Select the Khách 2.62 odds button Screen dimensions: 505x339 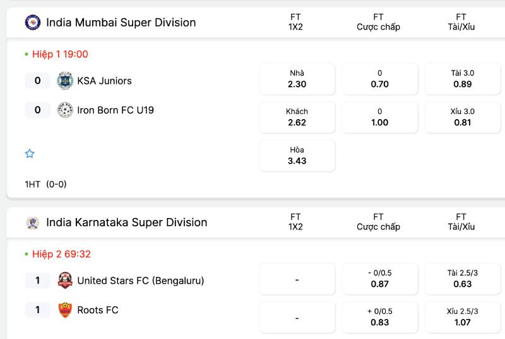(x=297, y=117)
